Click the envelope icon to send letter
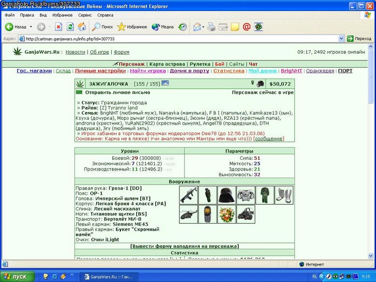The image size is (376, 282). [79, 92]
